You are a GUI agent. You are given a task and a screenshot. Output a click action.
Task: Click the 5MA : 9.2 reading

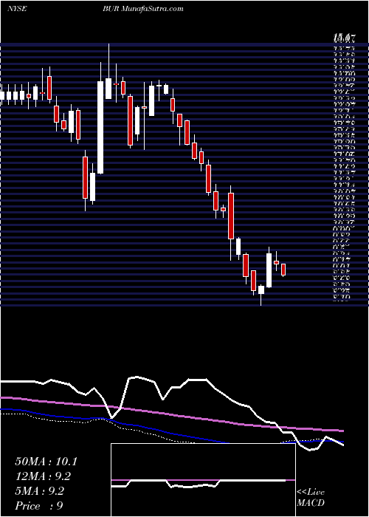pos(40,491)
